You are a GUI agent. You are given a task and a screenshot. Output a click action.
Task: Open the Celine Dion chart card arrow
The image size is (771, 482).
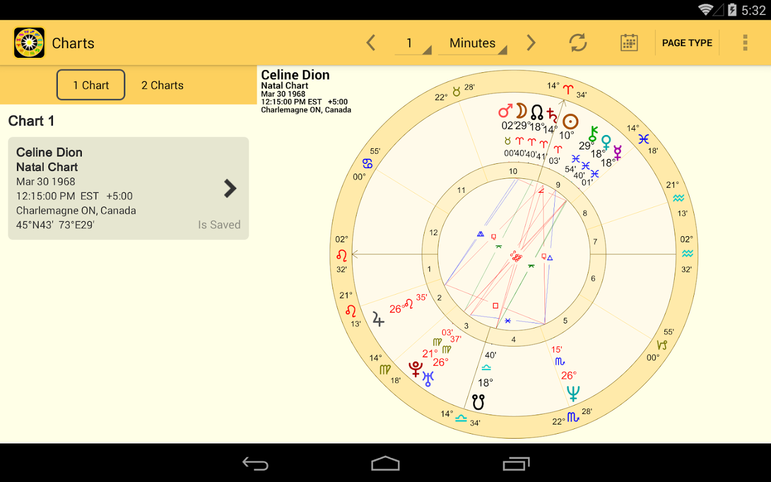click(230, 189)
